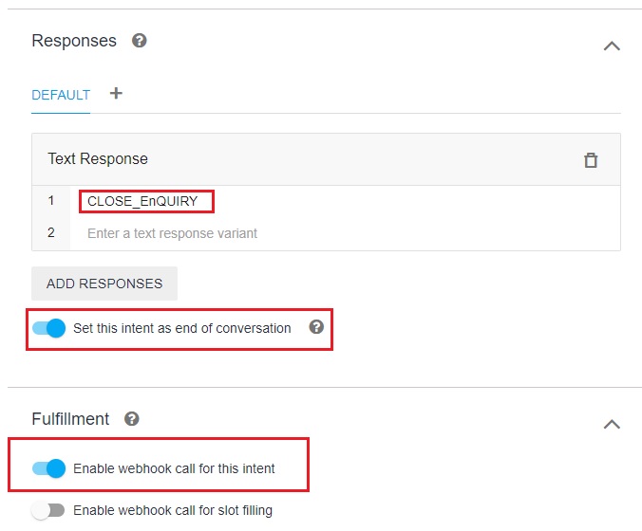Click 'Enable webhook call for slot filling' label
The width and height of the screenshot is (642, 531).
tap(172, 510)
